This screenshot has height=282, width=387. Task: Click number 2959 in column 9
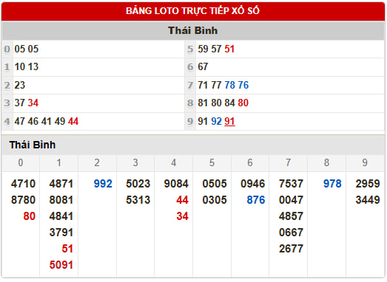click(368, 184)
